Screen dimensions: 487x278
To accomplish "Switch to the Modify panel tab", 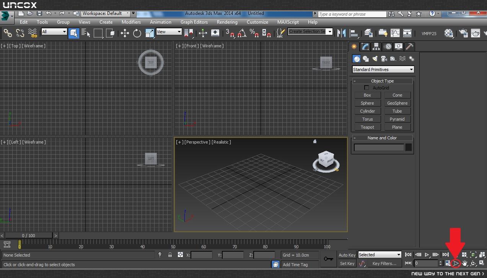I will pyautogui.click(x=365, y=47).
